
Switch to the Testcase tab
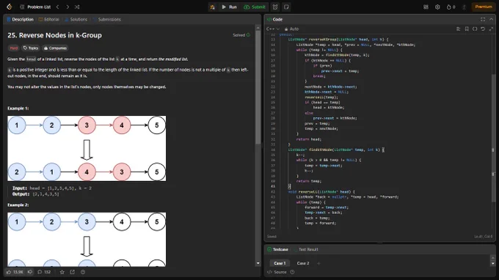coord(278,249)
